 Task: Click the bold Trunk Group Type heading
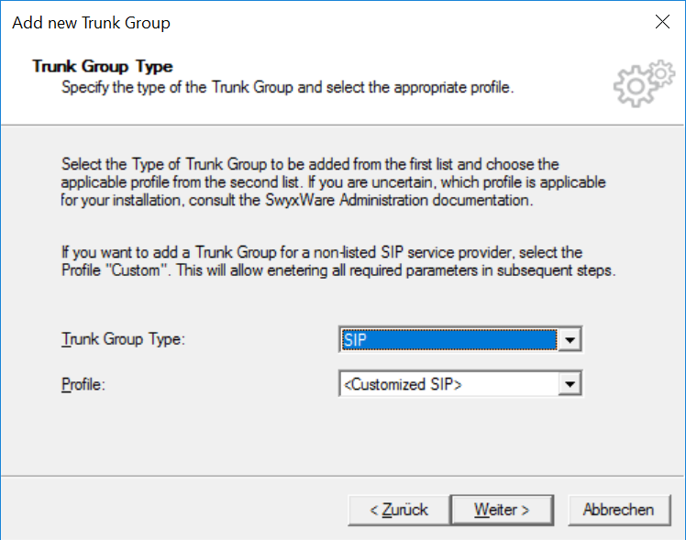tap(103, 66)
